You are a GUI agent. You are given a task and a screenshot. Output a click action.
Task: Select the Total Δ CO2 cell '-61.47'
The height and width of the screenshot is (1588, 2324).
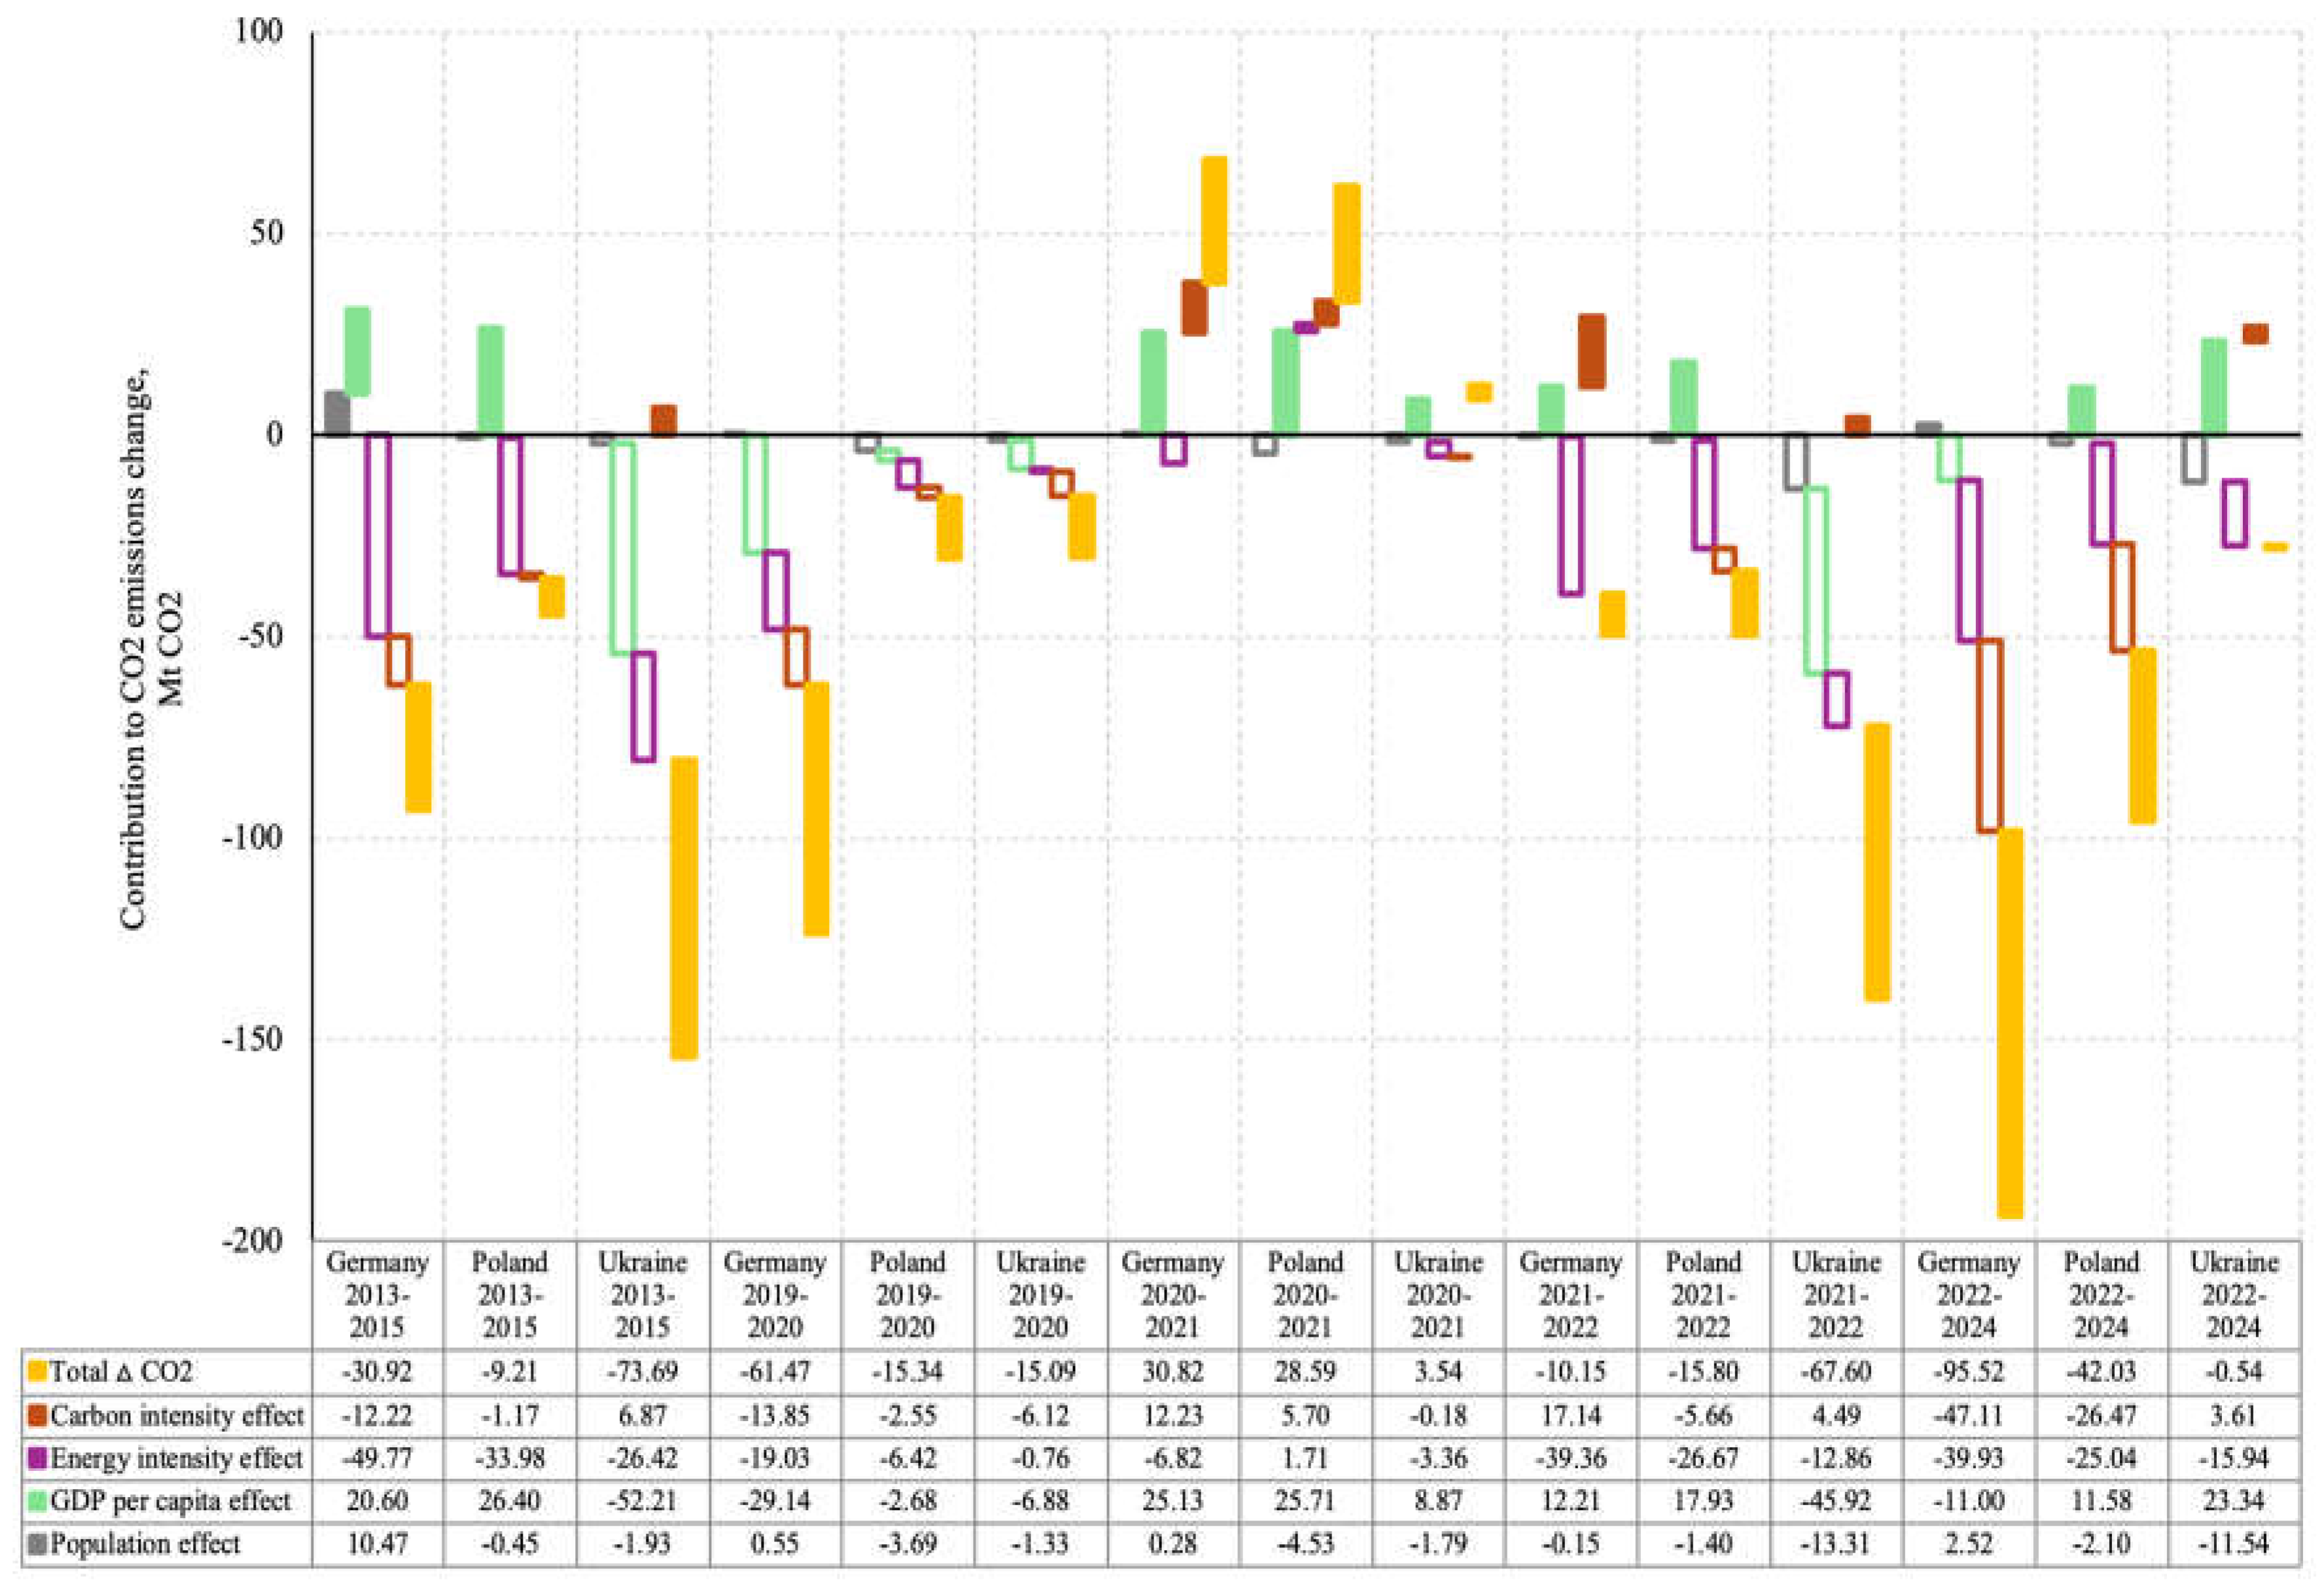pos(775,1371)
